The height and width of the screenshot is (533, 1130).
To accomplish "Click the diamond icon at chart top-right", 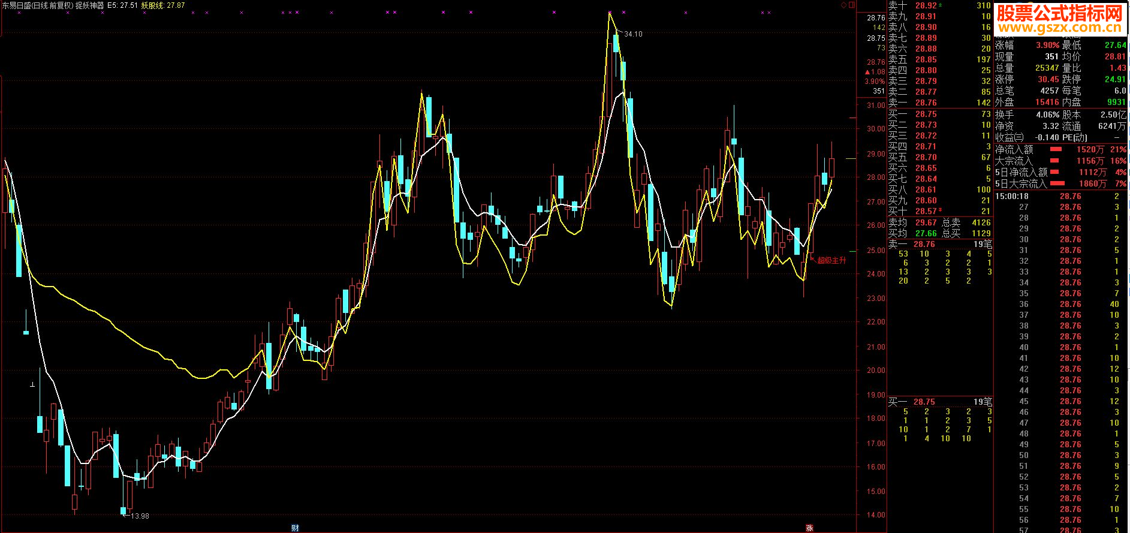I will click(x=843, y=5).
